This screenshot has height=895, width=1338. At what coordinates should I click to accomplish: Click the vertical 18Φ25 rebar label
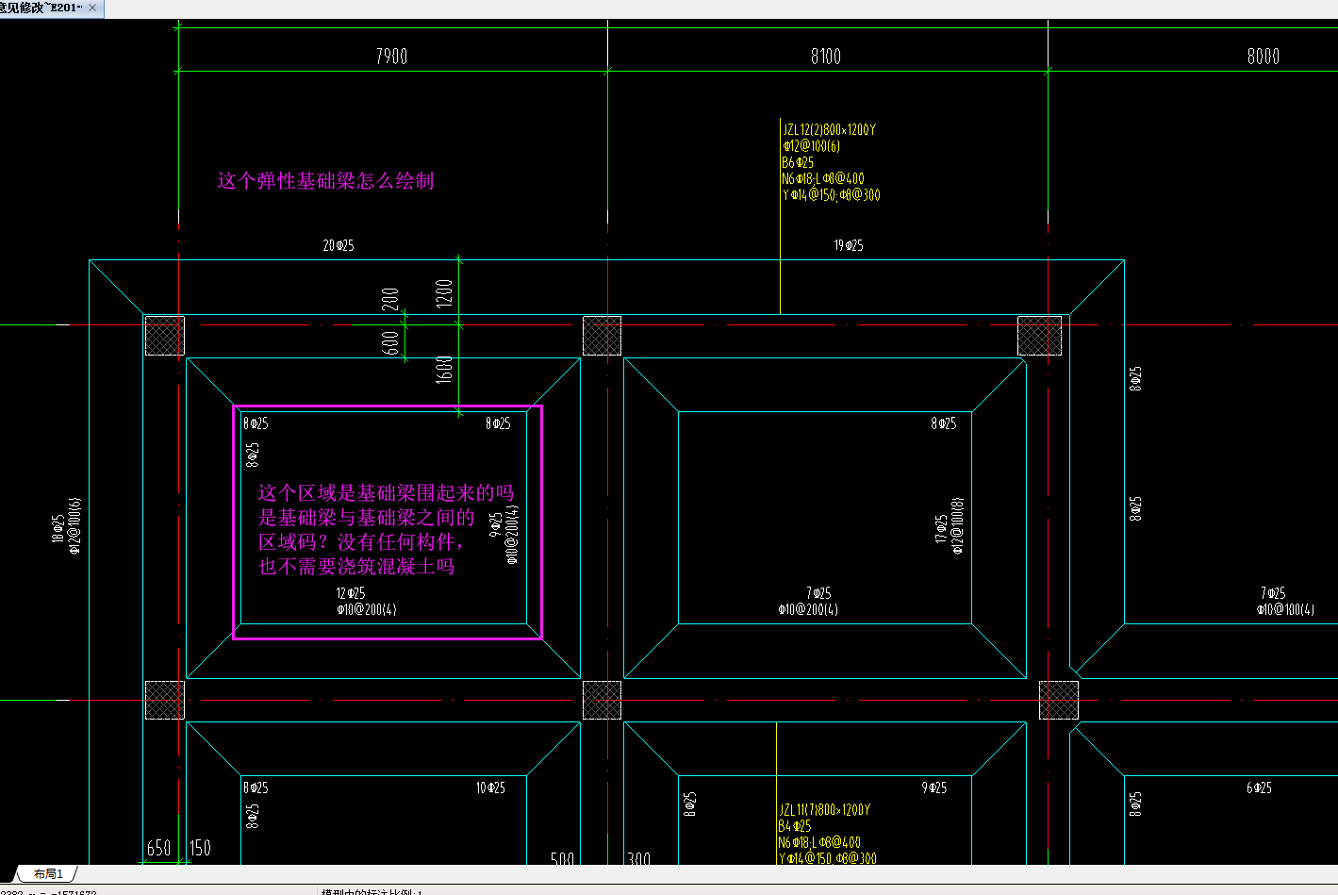tap(58, 529)
